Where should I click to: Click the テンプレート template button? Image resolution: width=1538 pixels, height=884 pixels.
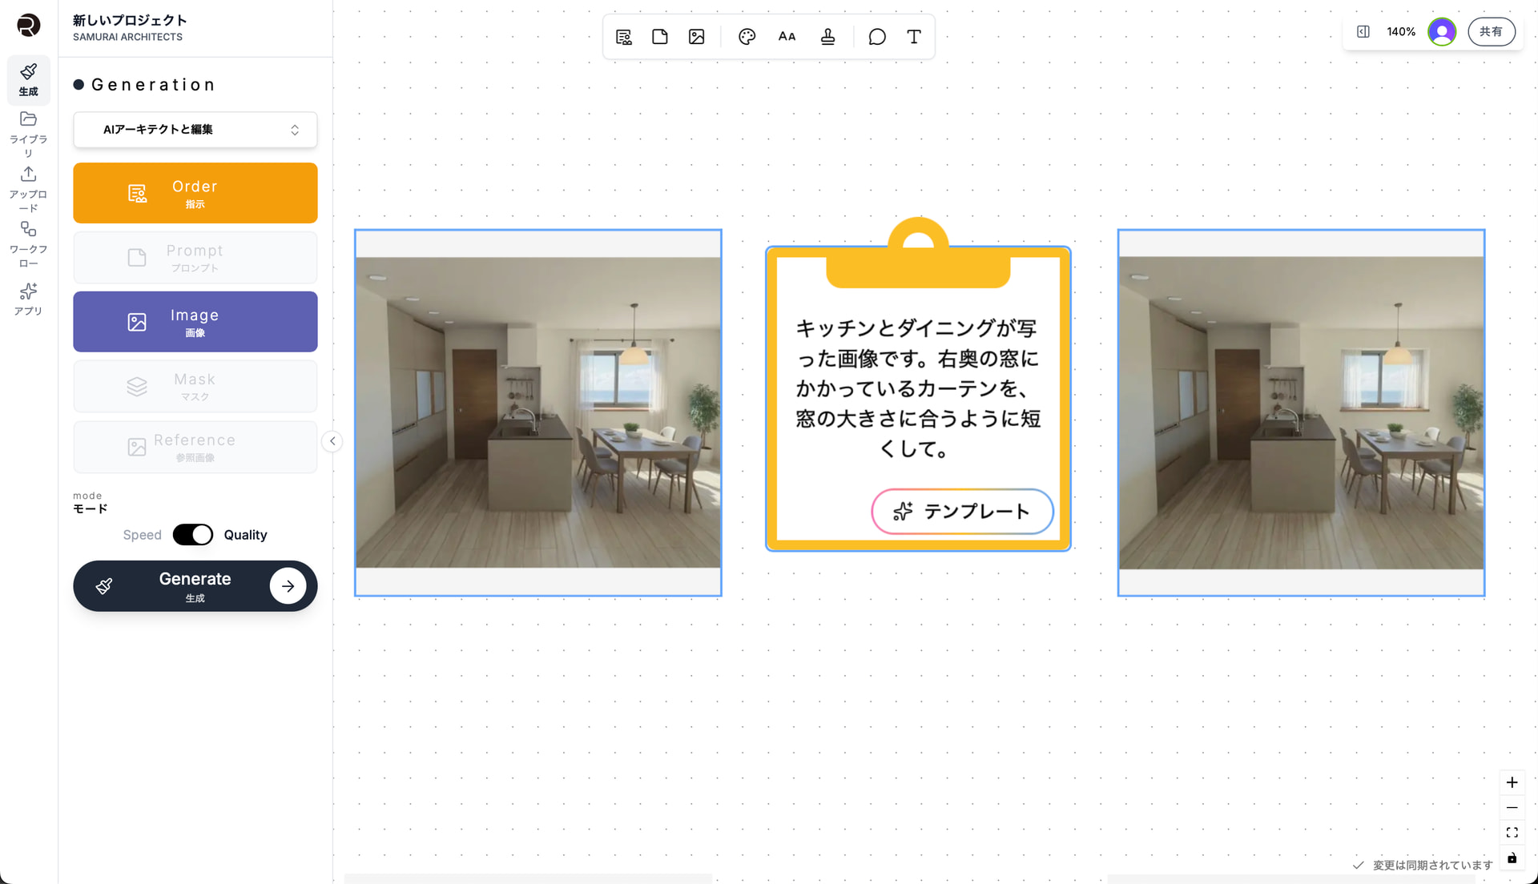click(x=961, y=512)
